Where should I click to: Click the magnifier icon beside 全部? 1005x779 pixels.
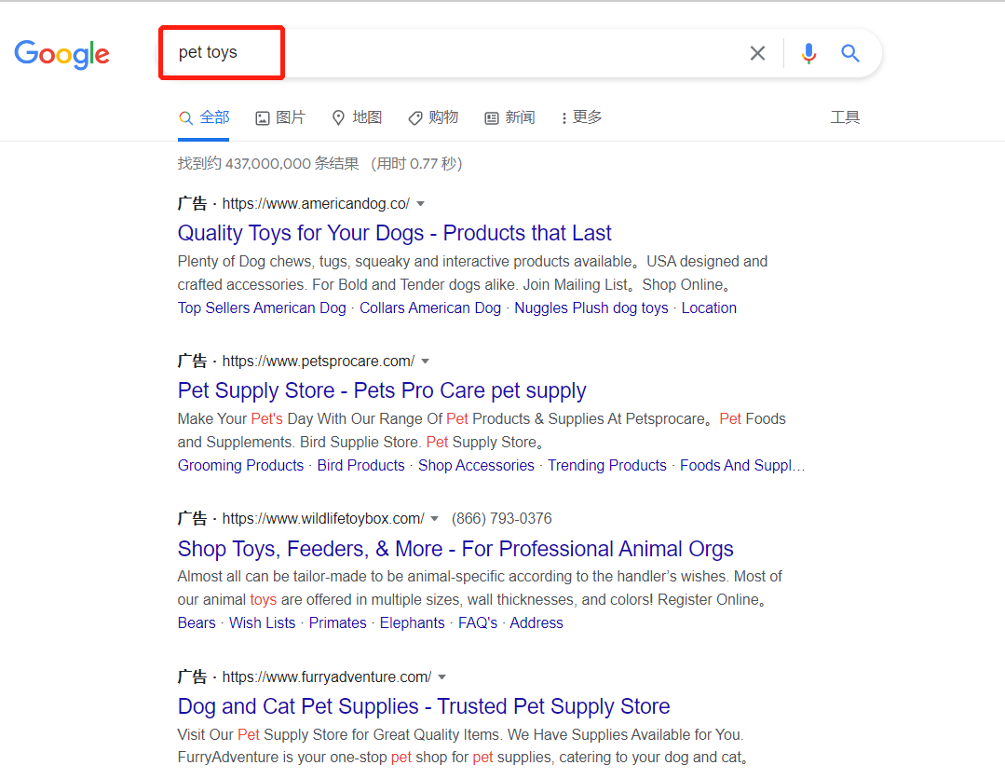(x=185, y=117)
